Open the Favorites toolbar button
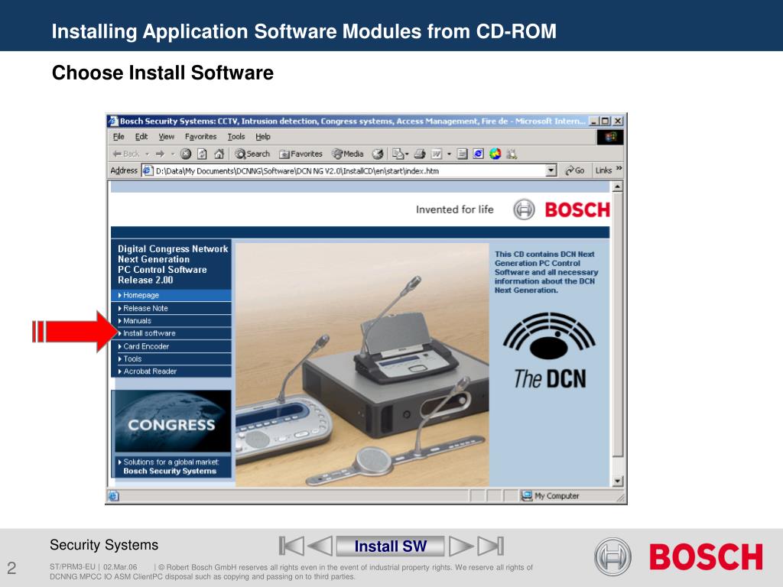Screen dimensions: 783x587 (x=301, y=154)
